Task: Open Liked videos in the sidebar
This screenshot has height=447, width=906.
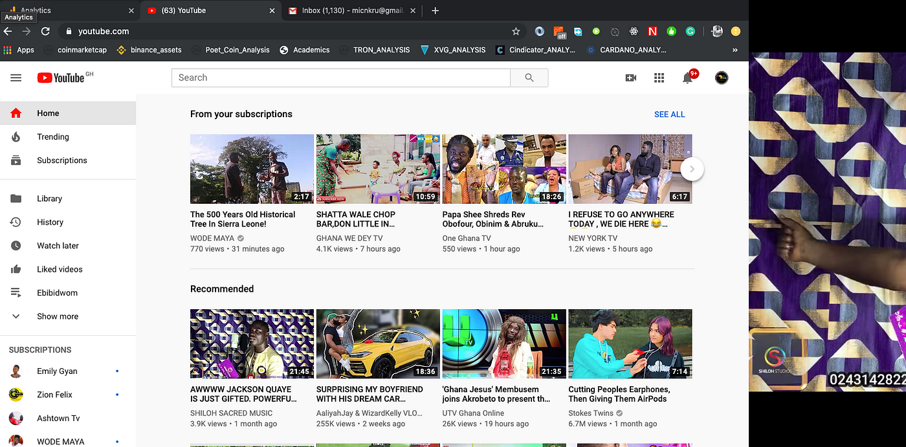Action: coord(68,269)
